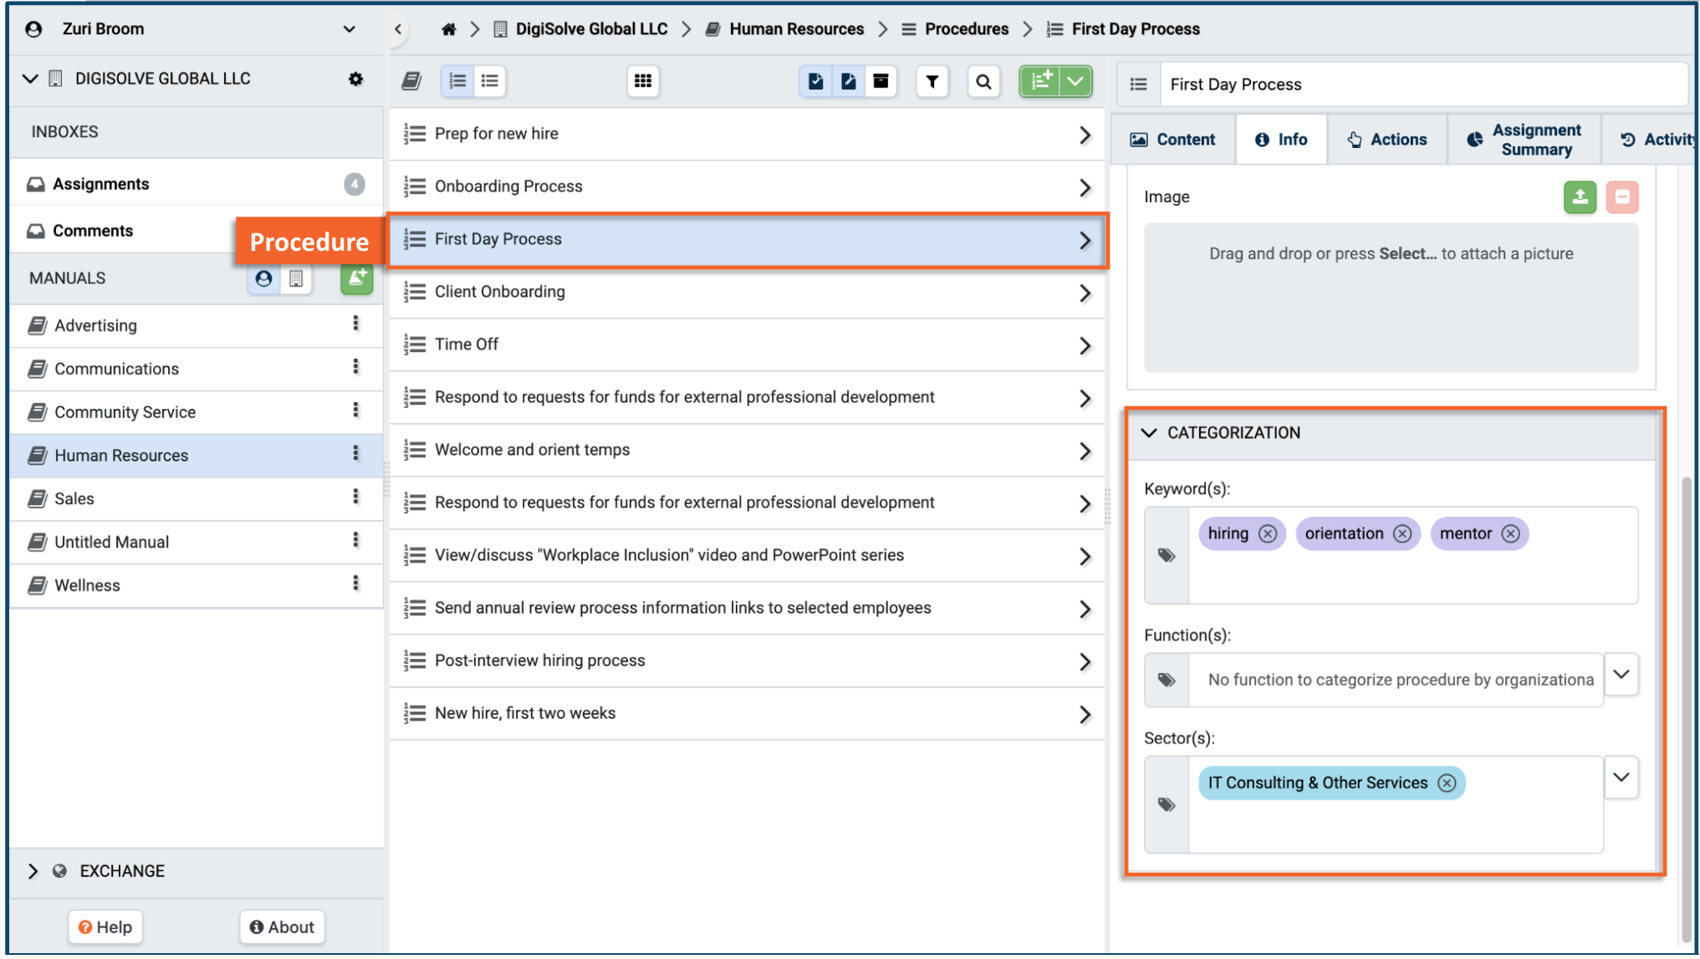1700x959 pixels.
Task: Click the First Day Process title field
Action: point(1422,84)
